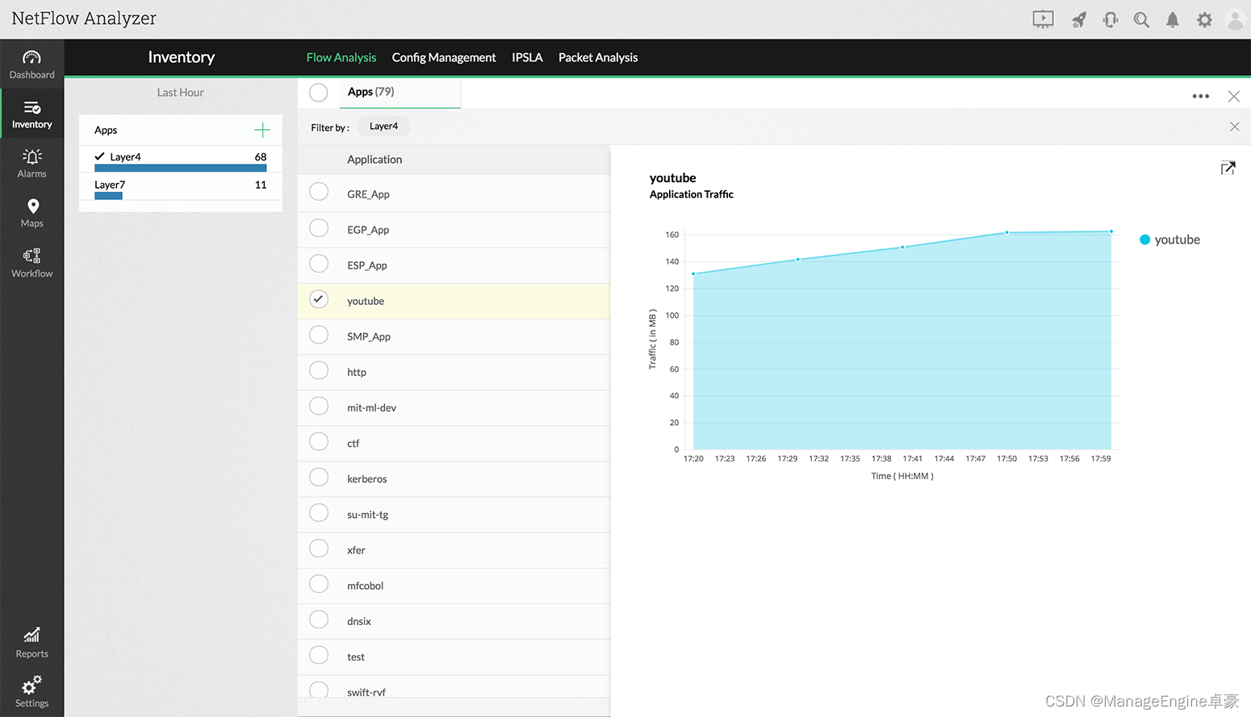The image size is (1251, 717).
Task: Click the Inventory heading
Action: click(x=181, y=57)
